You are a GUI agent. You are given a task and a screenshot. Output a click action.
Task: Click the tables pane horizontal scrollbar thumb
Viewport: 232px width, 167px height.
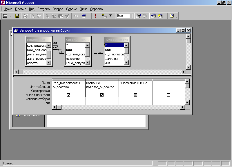pos(21,72)
